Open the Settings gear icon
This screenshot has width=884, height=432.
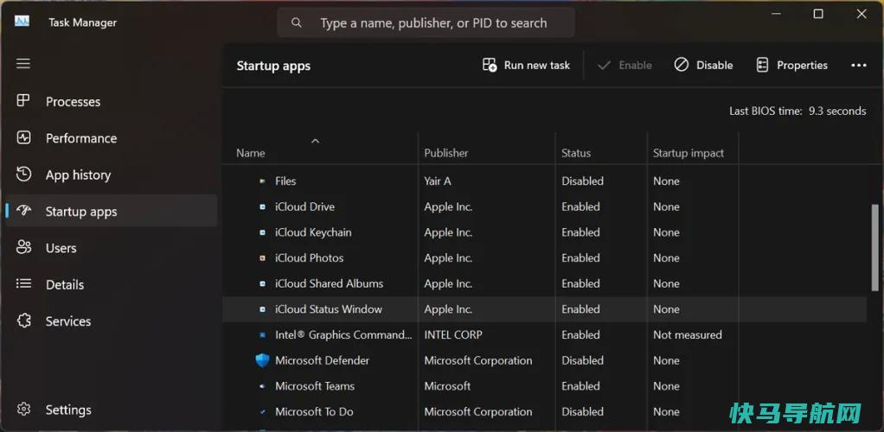tap(23, 409)
